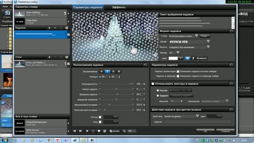Click the Вращение надписи rotation slider
The height and width of the screenshot is (143, 254).
pos(116,95)
